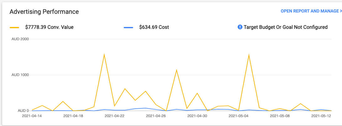Click the AUD 1000 axis label
This screenshot has height=126, width=342.
click(x=20, y=75)
